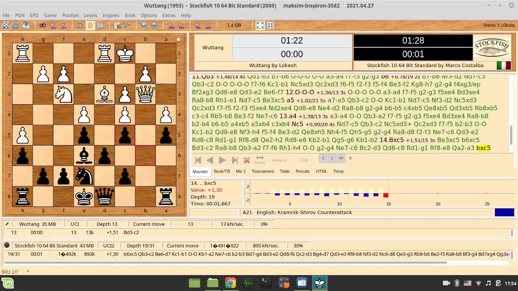Image resolution: width=518 pixels, height=291 pixels.
Task: Click the zoom in magnifier icon
Action: (x=144, y=25)
